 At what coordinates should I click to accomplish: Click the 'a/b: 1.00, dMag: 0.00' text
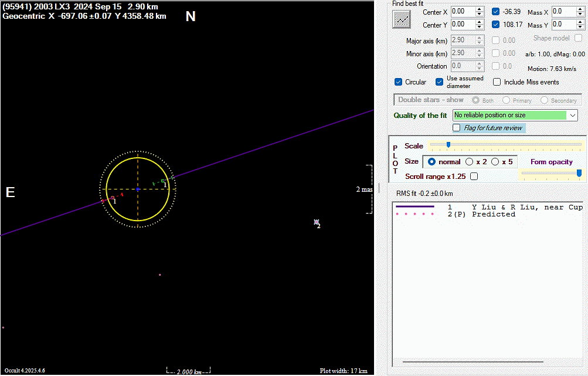click(x=555, y=54)
